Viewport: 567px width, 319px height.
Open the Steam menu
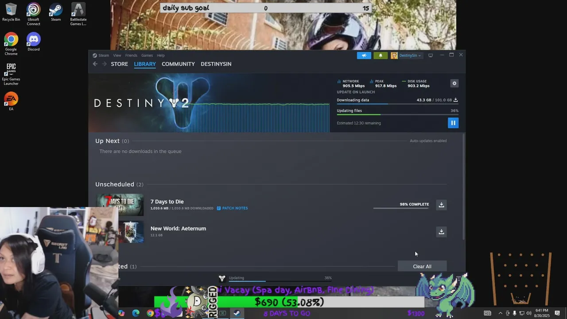104,55
